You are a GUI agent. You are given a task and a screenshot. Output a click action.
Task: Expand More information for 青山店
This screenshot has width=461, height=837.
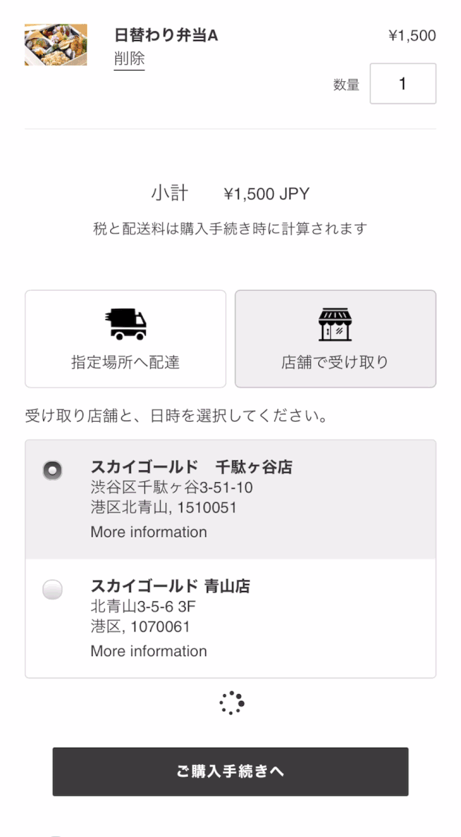[149, 651]
